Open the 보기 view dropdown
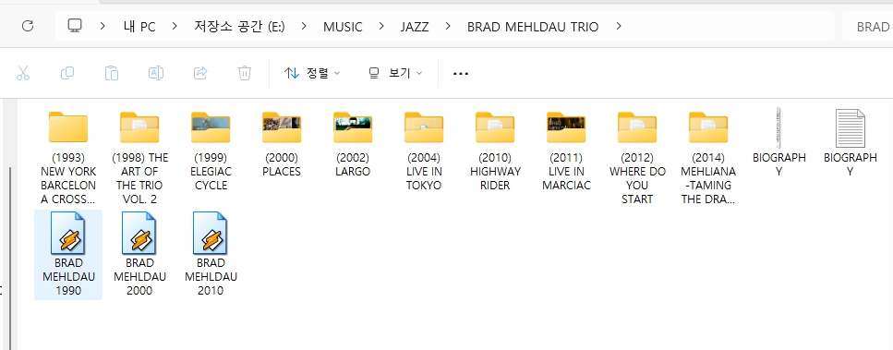893x350 pixels. 396,73
